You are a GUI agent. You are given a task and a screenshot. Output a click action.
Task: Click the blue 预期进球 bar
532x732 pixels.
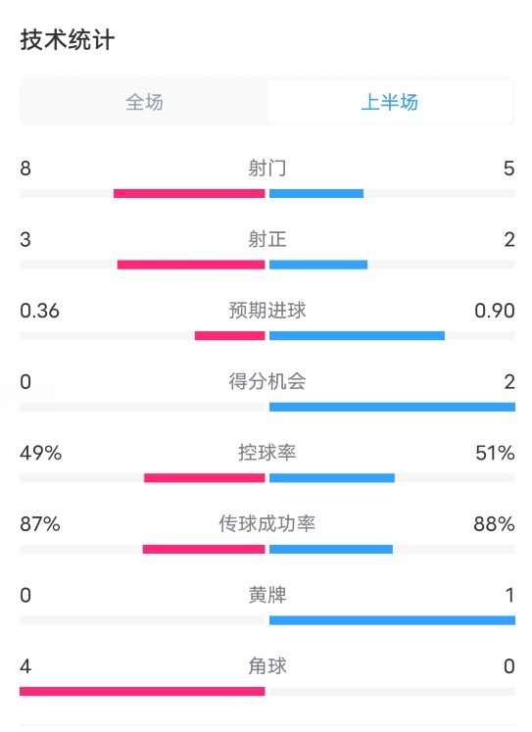pos(357,336)
